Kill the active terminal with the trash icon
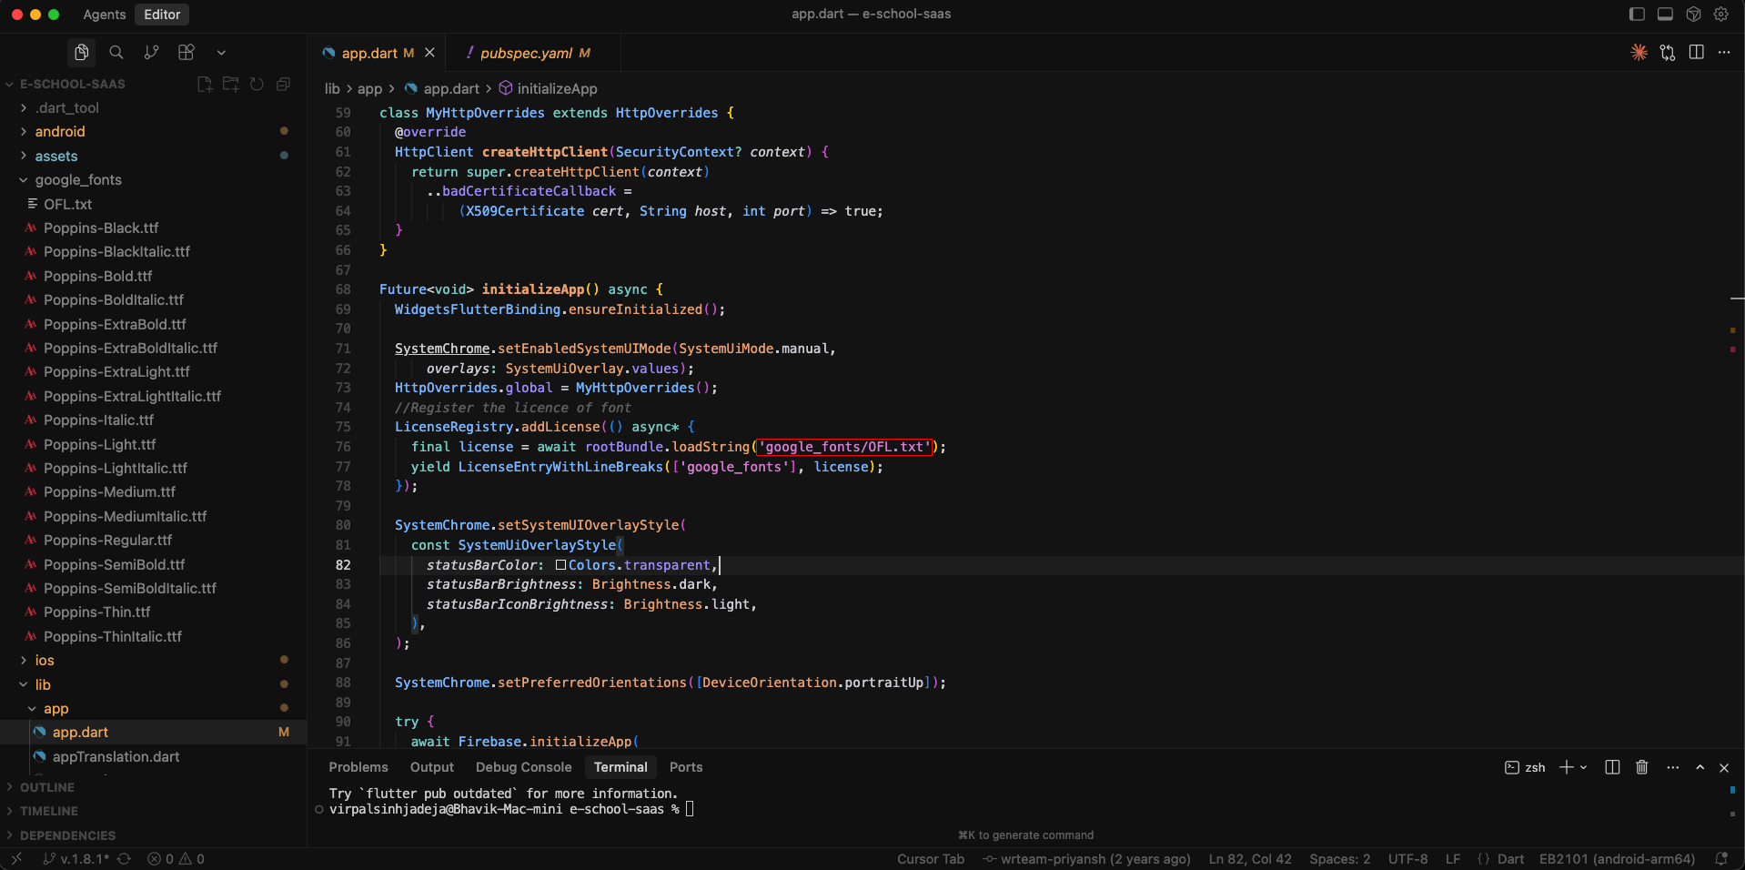Viewport: 1745px width, 870px height. click(x=1641, y=767)
